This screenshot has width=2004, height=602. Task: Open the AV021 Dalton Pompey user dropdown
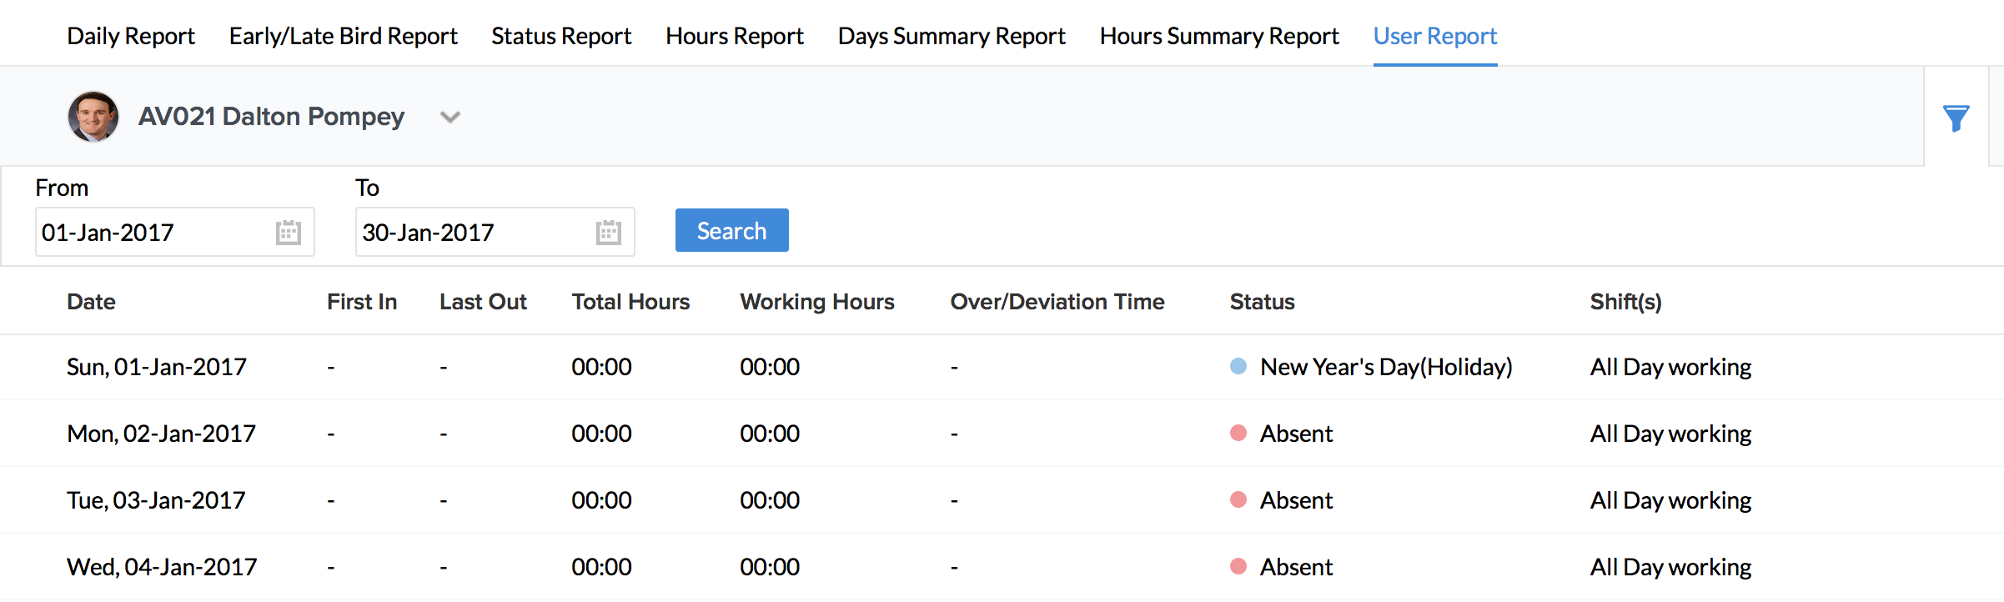pos(271,117)
